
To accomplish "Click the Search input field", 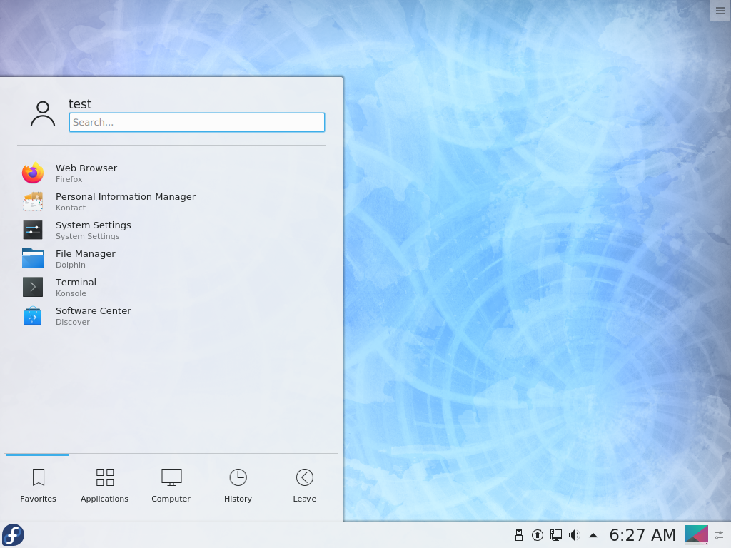I will pos(197,122).
